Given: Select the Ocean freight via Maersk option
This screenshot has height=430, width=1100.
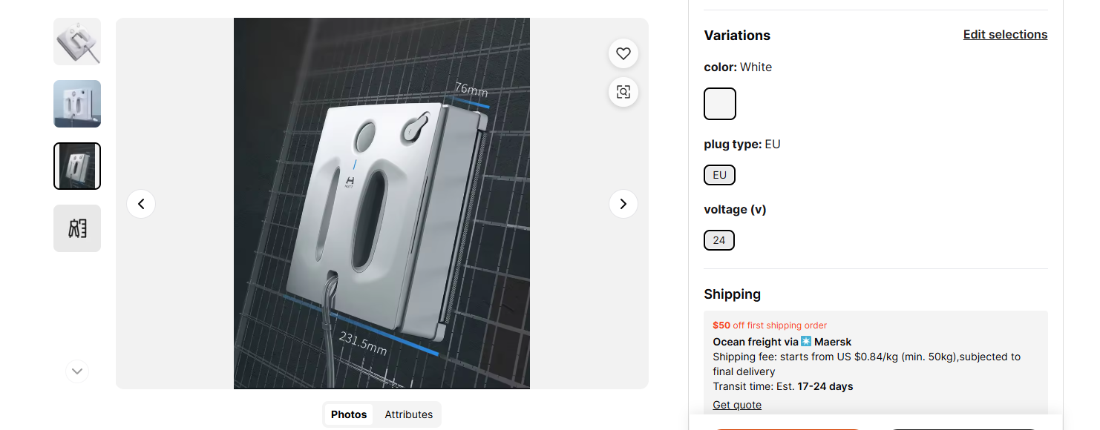Looking at the screenshot, I should (x=782, y=342).
